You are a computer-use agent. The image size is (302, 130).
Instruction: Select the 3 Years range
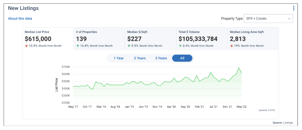click(x=161, y=58)
